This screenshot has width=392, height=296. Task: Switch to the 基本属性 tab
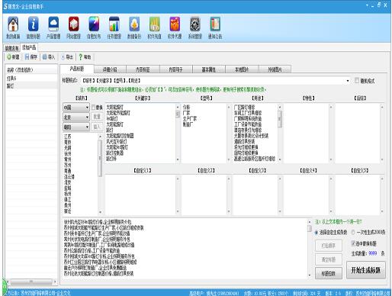pos(209,69)
